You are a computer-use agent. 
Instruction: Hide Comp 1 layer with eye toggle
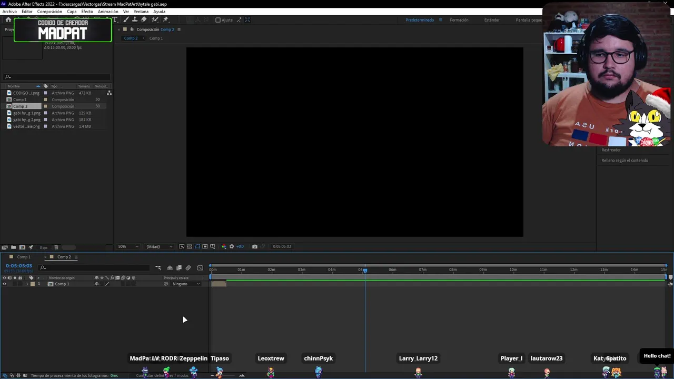tap(4, 284)
